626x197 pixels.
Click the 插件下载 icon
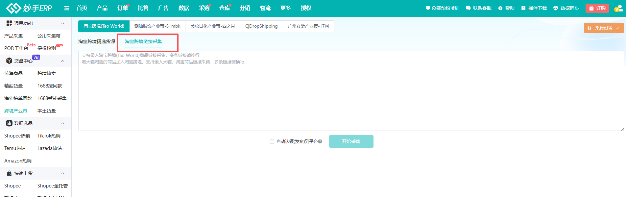tap(523, 8)
